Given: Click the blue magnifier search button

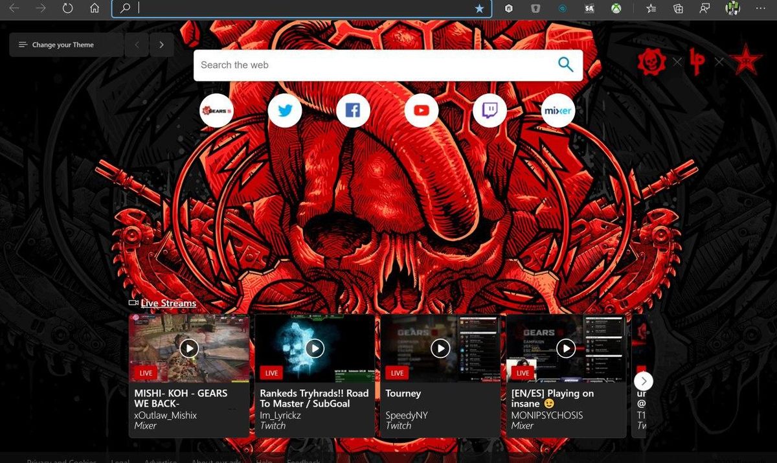Looking at the screenshot, I should click(x=566, y=64).
